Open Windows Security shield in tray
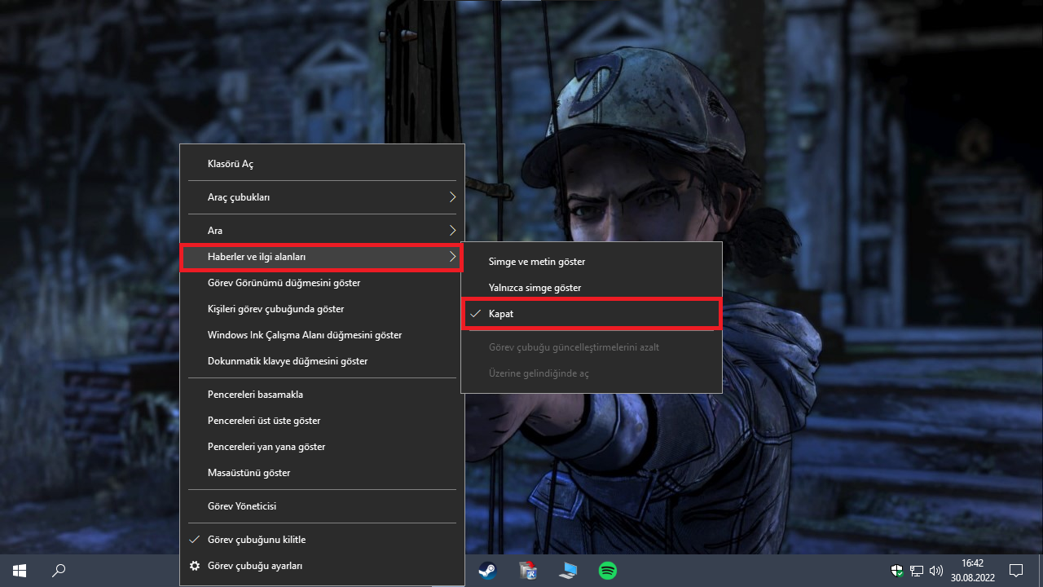 pos(897,571)
